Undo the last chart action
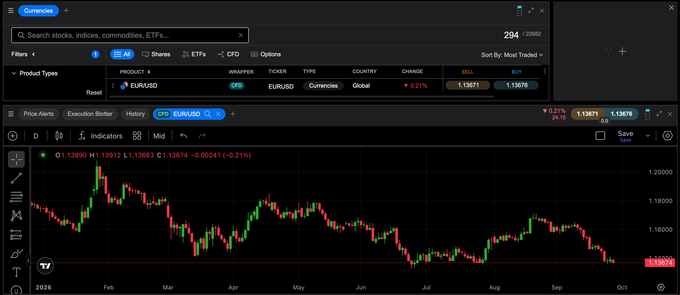 (184, 136)
